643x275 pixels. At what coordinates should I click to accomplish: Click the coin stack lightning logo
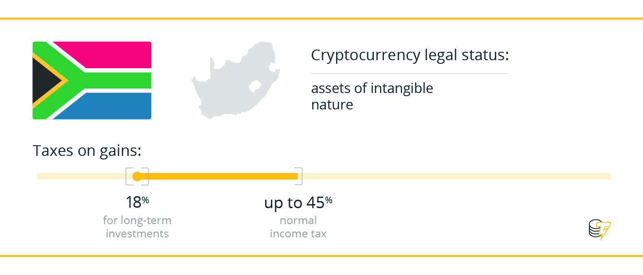(x=600, y=230)
